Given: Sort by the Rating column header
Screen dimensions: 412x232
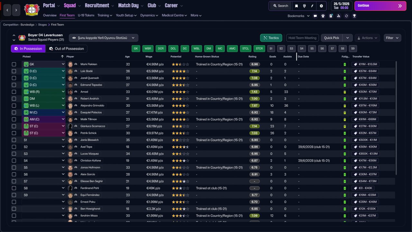Looking at the screenshot, I should coord(252,56).
